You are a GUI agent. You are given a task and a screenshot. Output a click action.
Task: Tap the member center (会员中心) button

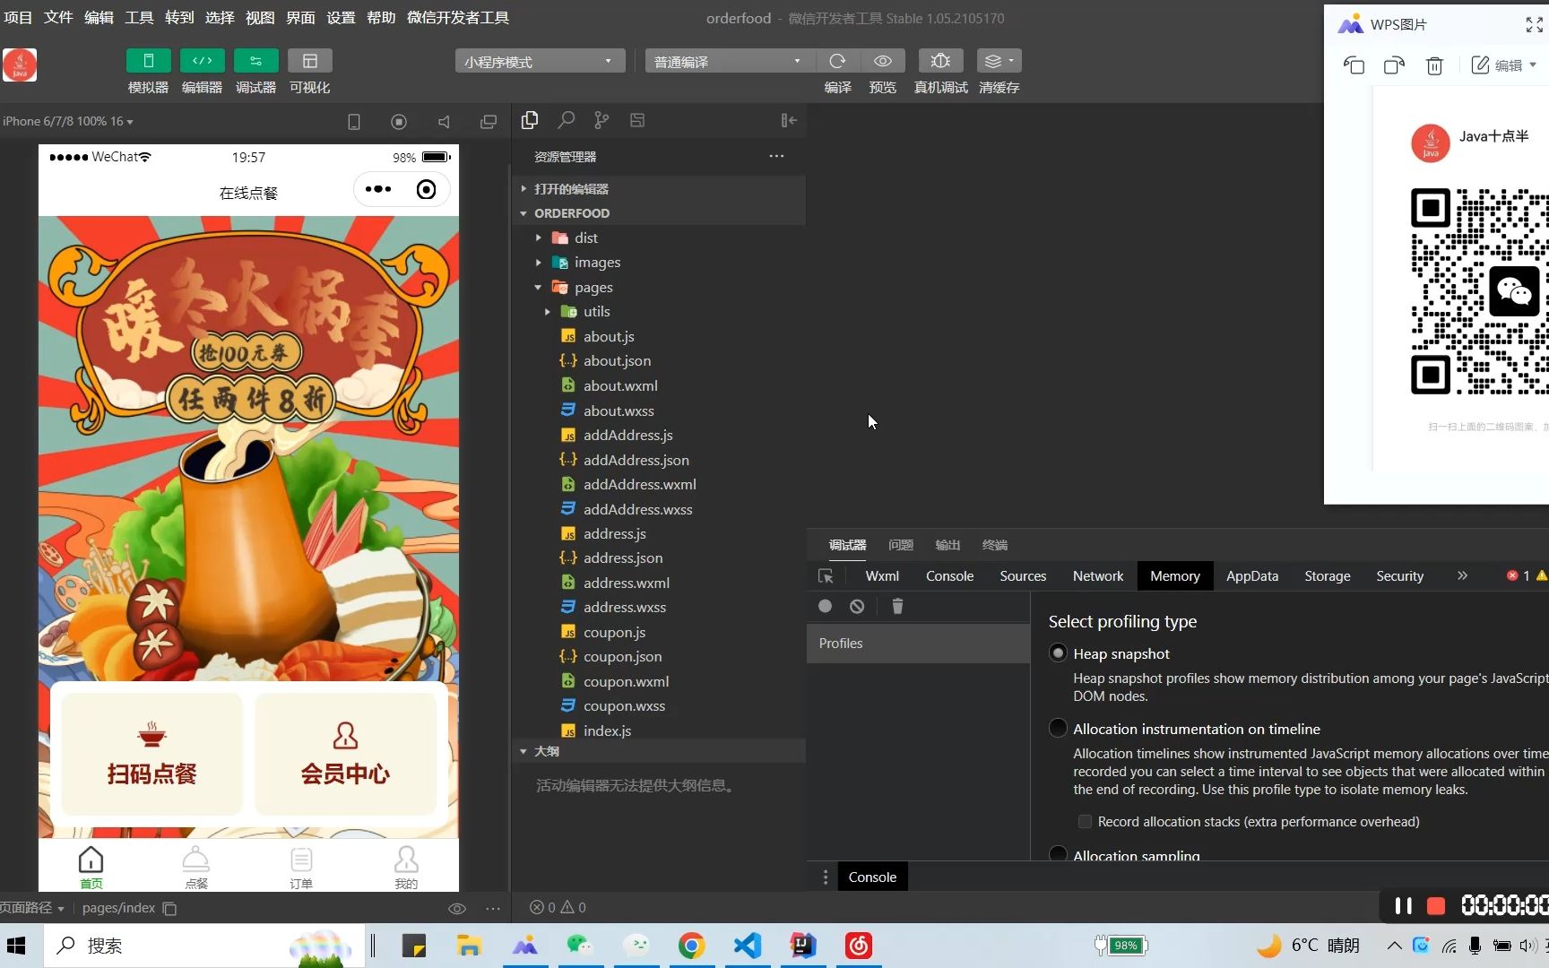[x=345, y=753]
